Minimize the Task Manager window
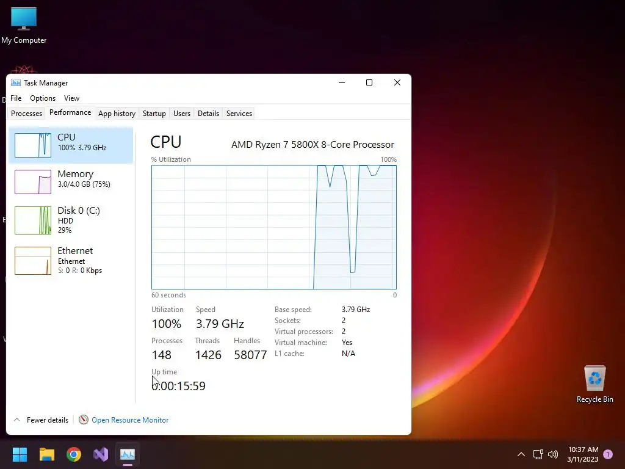This screenshot has height=469, width=625. pos(342,82)
